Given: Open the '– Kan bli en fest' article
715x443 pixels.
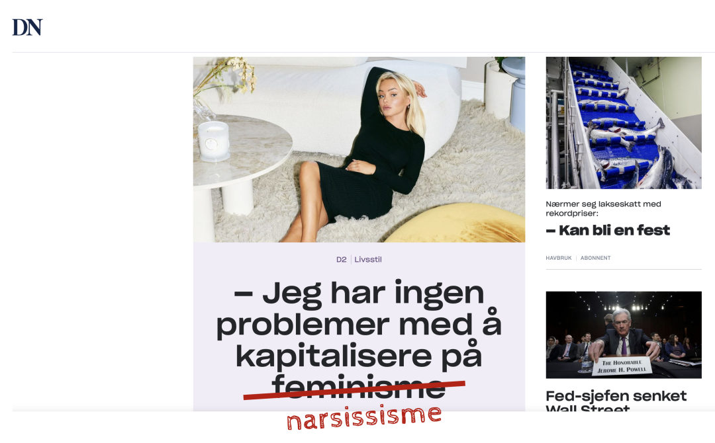Looking at the screenshot, I should tap(608, 230).
